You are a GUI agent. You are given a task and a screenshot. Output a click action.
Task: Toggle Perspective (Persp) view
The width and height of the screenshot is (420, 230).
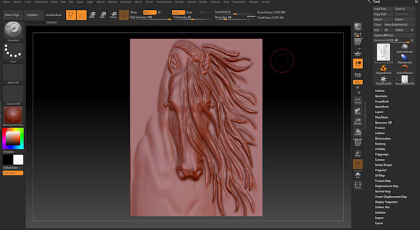[358, 41]
